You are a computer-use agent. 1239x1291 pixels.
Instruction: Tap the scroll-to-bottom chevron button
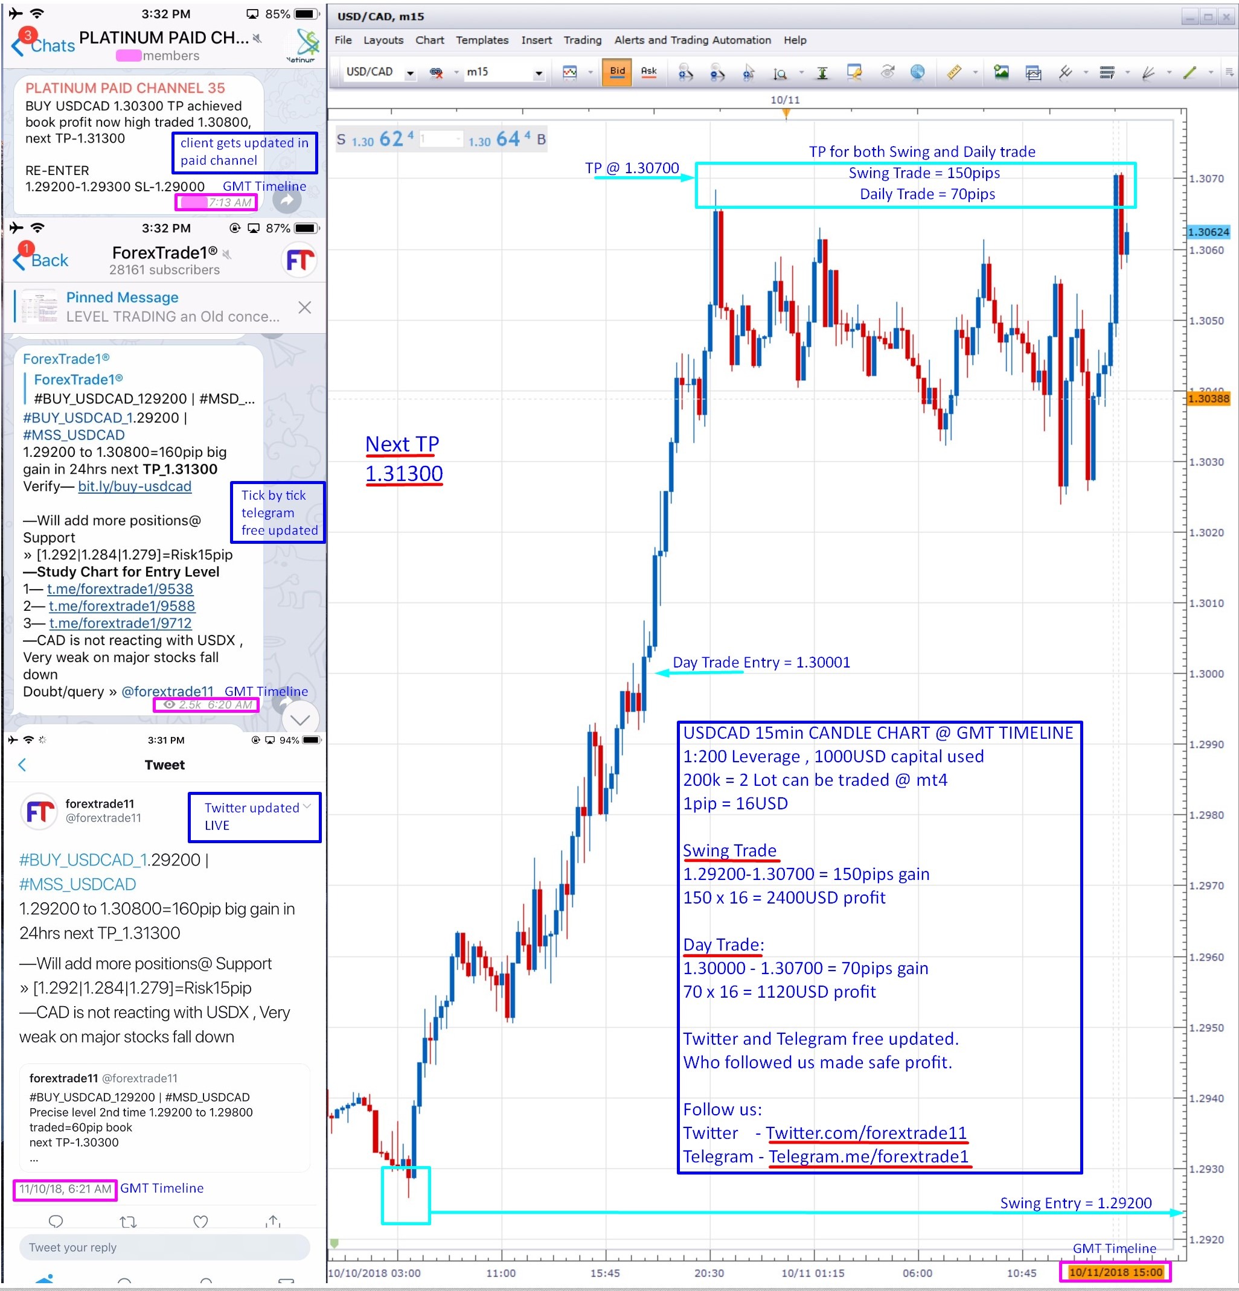pyautogui.click(x=301, y=719)
